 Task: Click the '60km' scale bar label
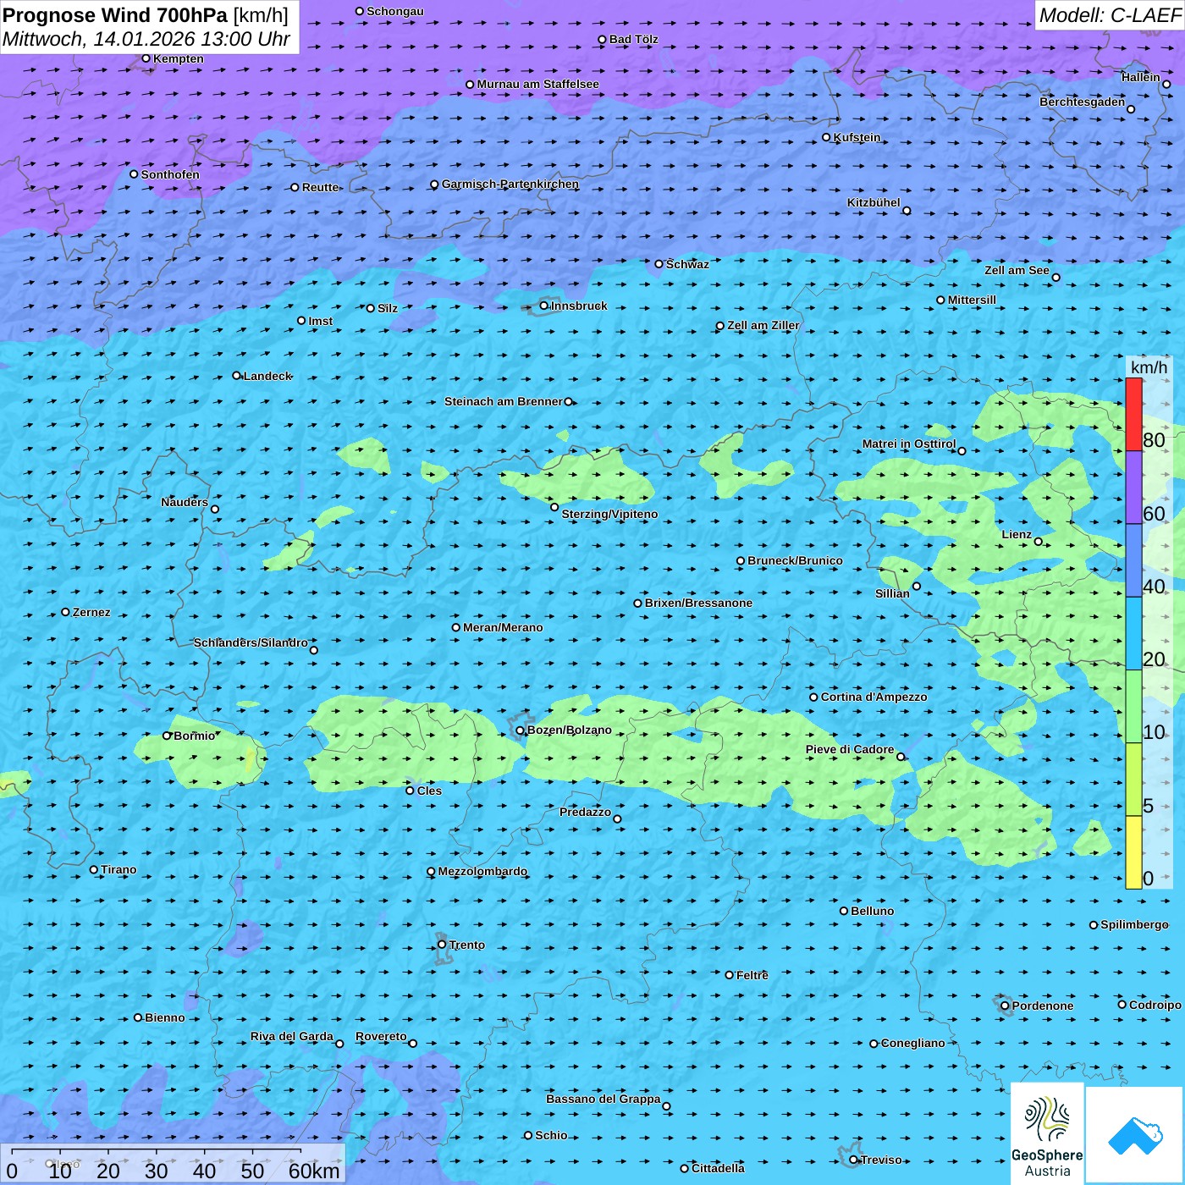314,1171
